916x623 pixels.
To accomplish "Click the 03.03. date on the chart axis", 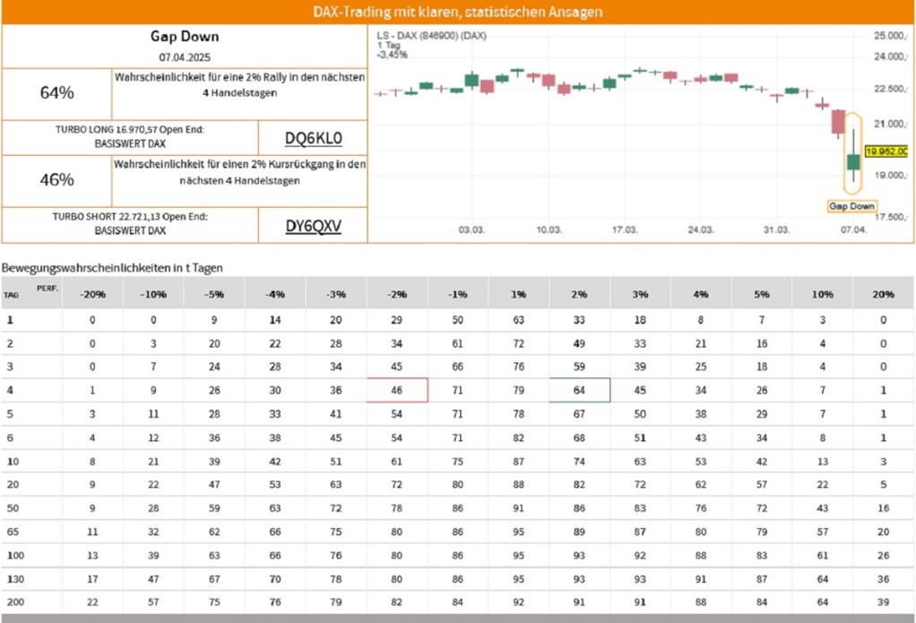I will [x=471, y=230].
